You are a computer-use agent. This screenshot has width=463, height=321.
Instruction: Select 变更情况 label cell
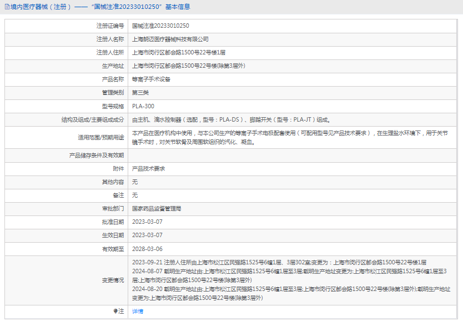tap(66, 280)
